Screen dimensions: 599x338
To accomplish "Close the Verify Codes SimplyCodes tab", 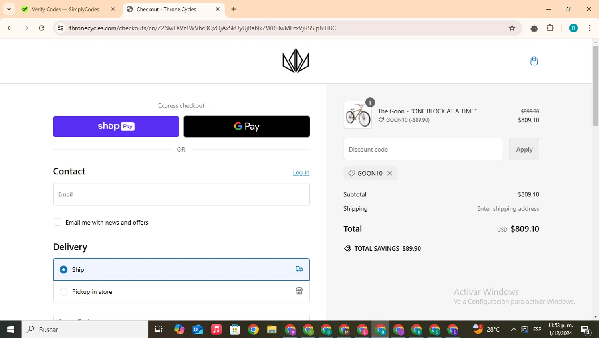I will click(113, 9).
